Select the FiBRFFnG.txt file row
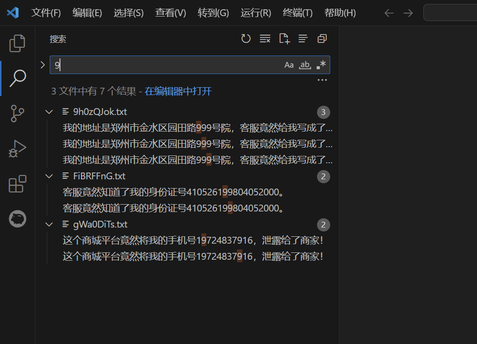 click(x=187, y=176)
